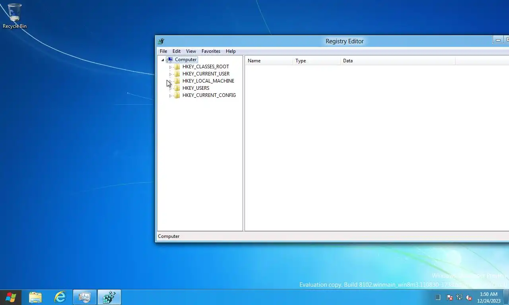Open the File menu
The height and width of the screenshot is (305, 509).
click(163, 51)
